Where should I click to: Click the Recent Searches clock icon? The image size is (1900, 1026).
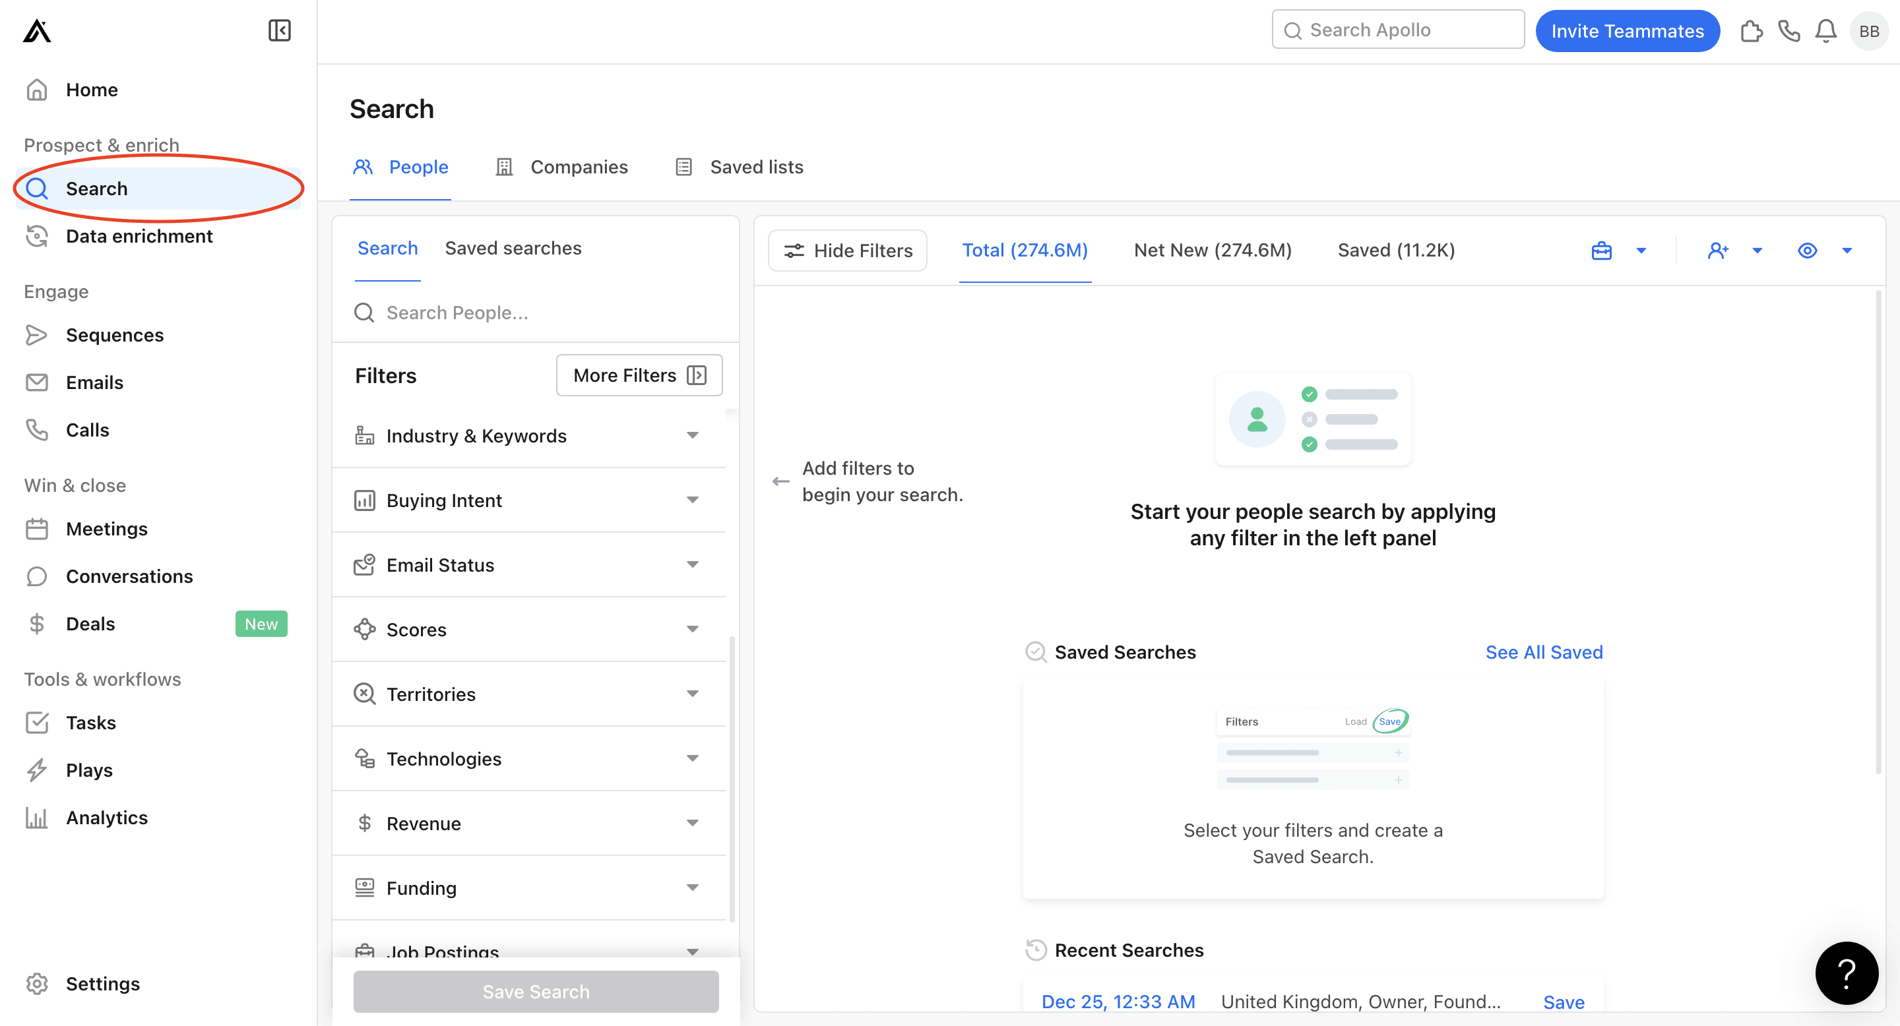click(x=1036, y=950)
